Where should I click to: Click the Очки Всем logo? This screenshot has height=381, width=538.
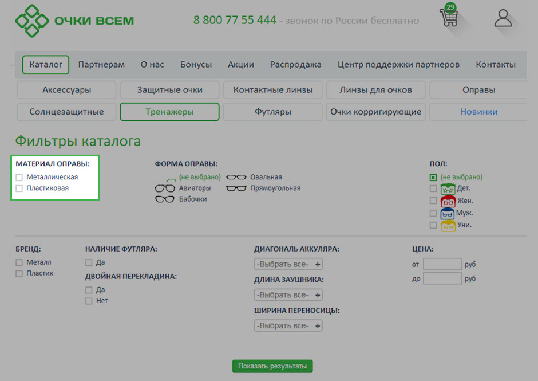tap(74, 21)
